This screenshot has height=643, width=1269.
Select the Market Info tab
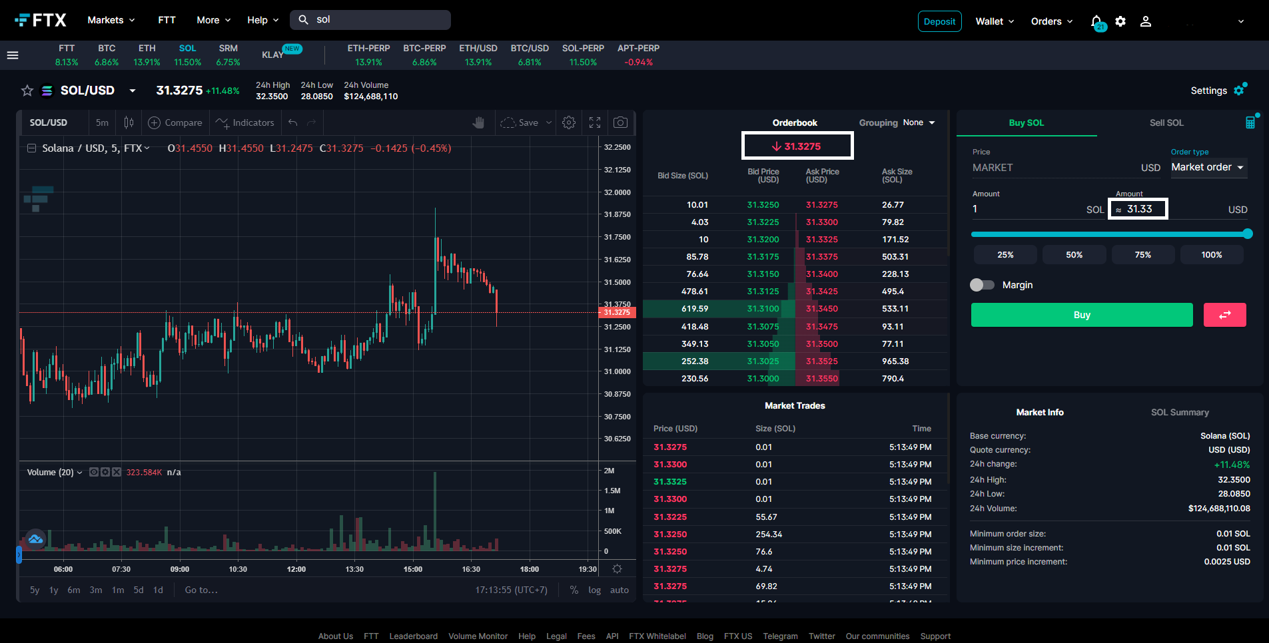click(x=1040, y=412)
